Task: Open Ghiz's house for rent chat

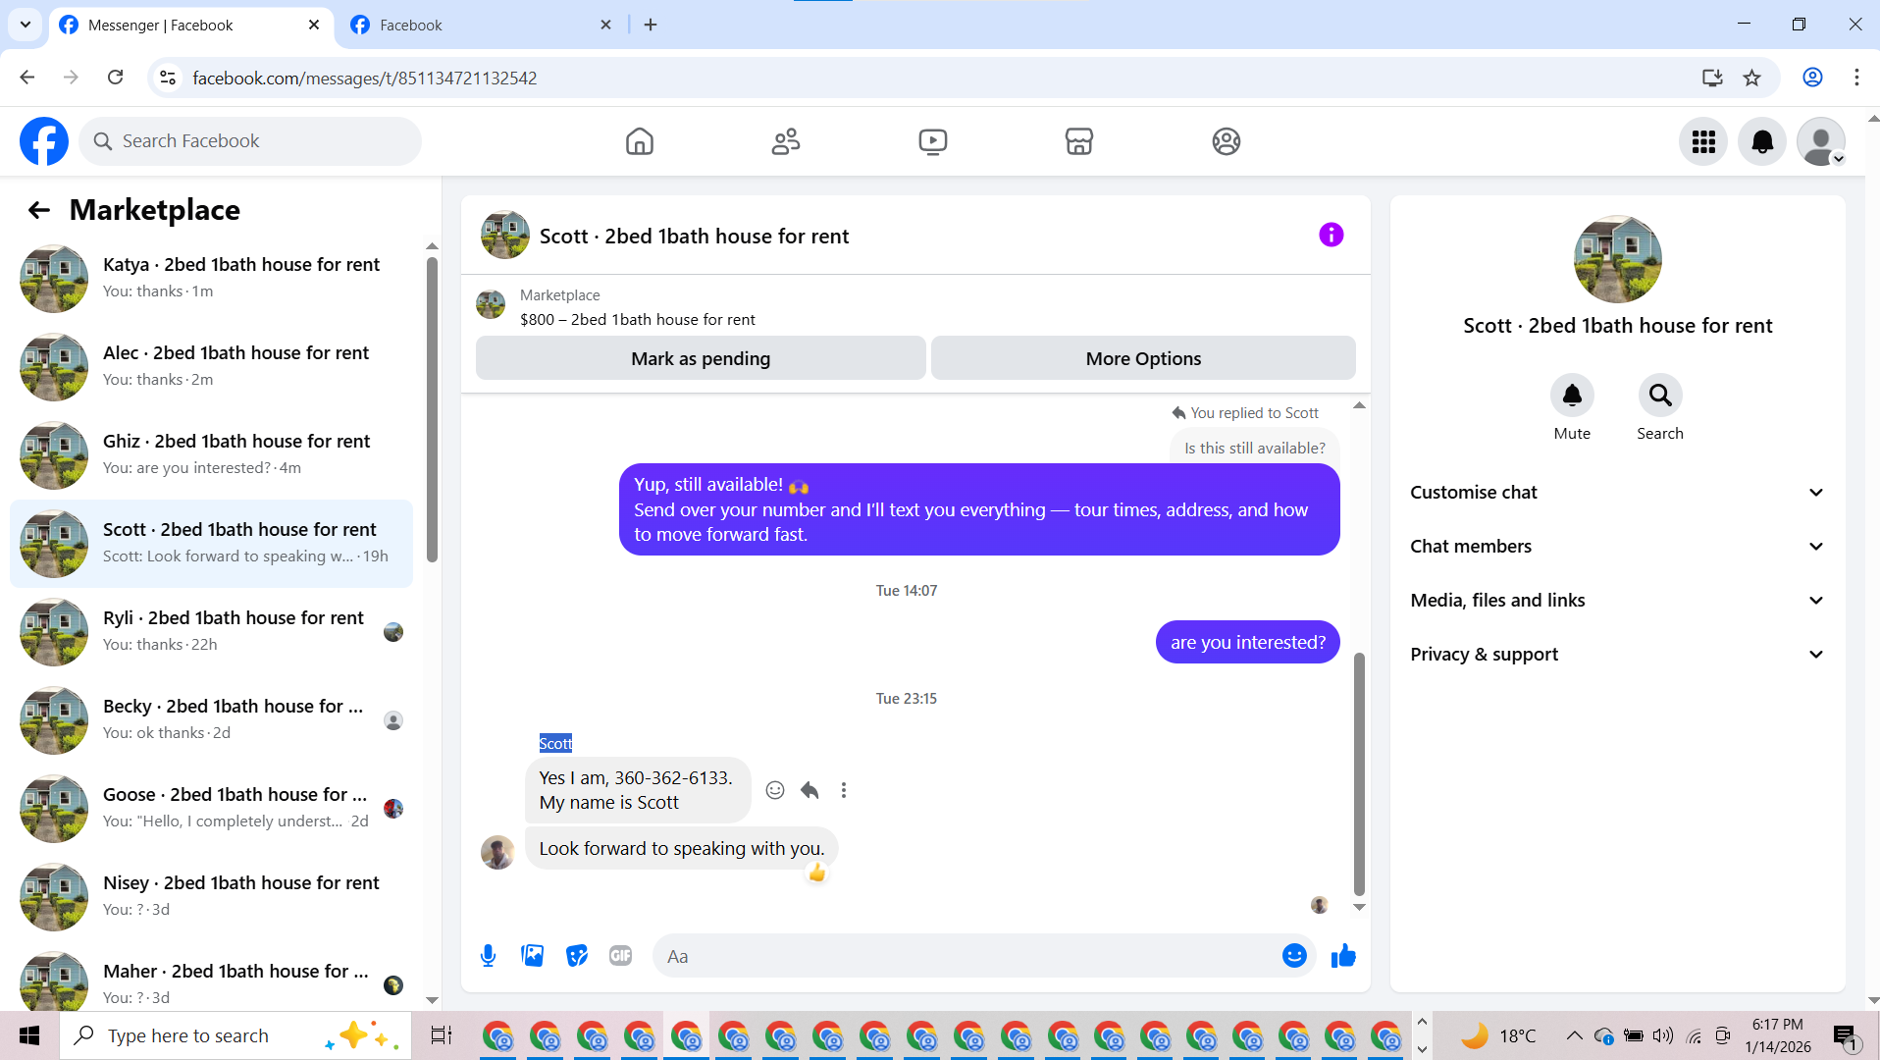Action: click(x=211, y=454)
